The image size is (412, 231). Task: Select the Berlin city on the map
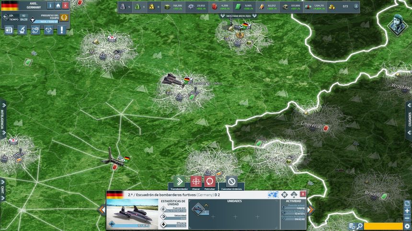(x=236, y=40)
